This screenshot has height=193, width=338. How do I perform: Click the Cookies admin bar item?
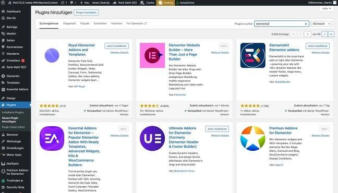pyautogui.click(x=166, y=3)
